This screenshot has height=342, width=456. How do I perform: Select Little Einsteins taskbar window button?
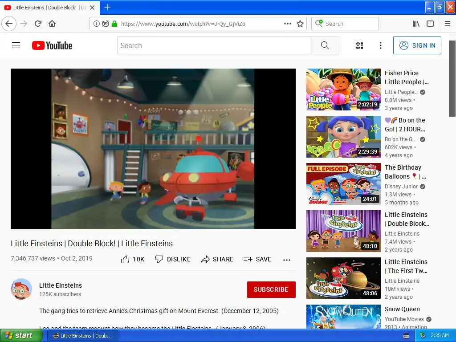pyautogui.click(x=82, y=336)
